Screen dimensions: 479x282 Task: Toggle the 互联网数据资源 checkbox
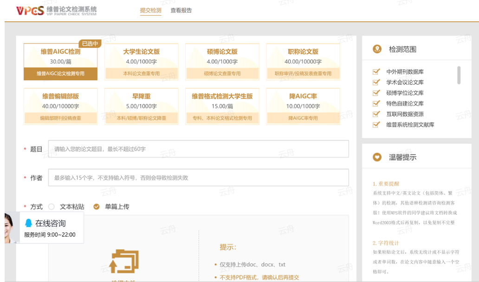coord(376,114)
